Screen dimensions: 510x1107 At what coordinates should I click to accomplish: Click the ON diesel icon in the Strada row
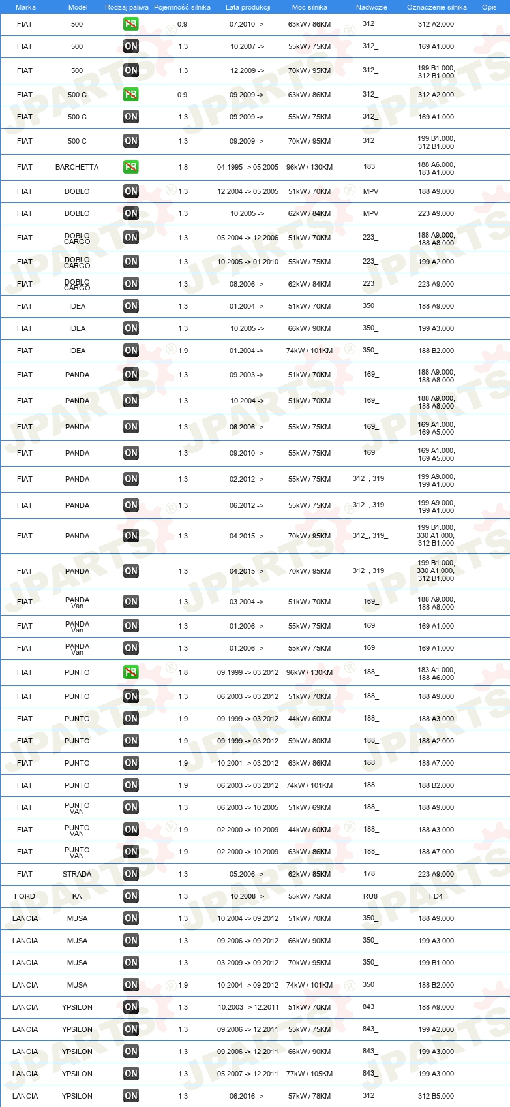(x=131, y=874)
